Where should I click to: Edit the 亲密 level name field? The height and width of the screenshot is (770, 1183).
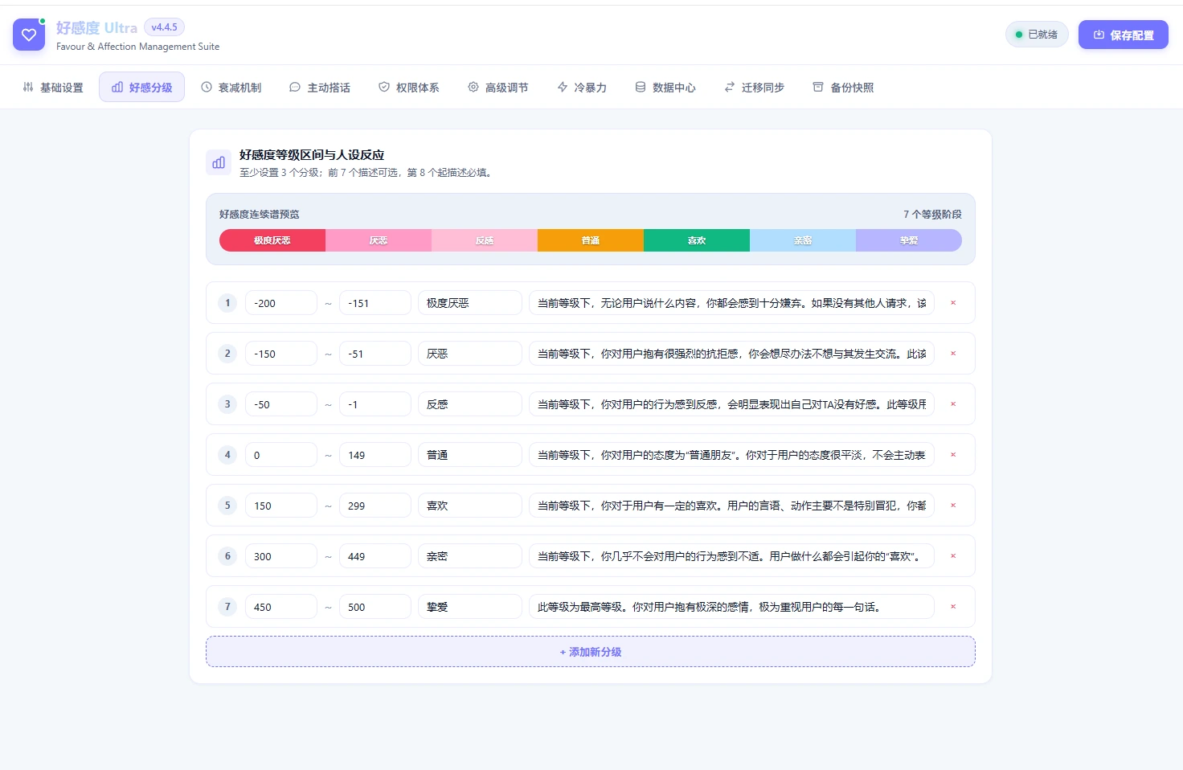click(470, 556)
